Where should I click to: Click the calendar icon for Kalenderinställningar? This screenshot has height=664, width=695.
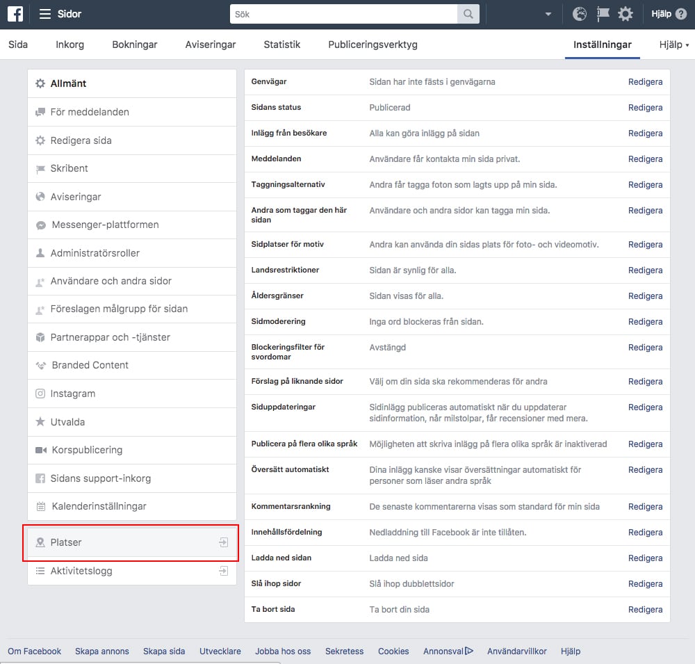41,506
